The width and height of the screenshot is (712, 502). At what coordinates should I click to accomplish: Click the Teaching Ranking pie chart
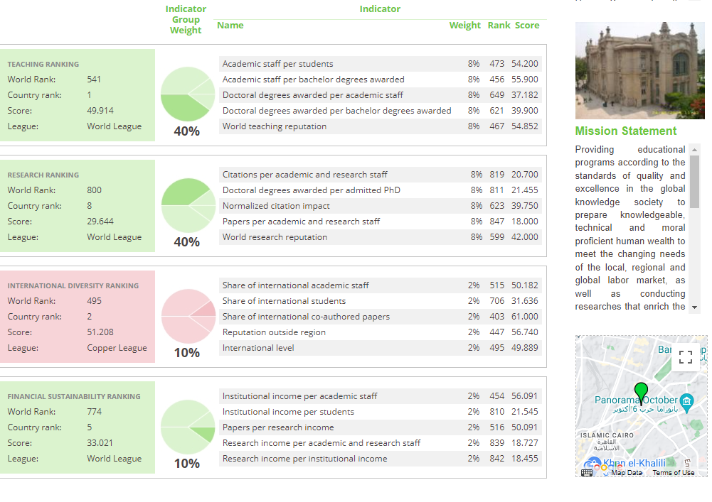point(188,94)
